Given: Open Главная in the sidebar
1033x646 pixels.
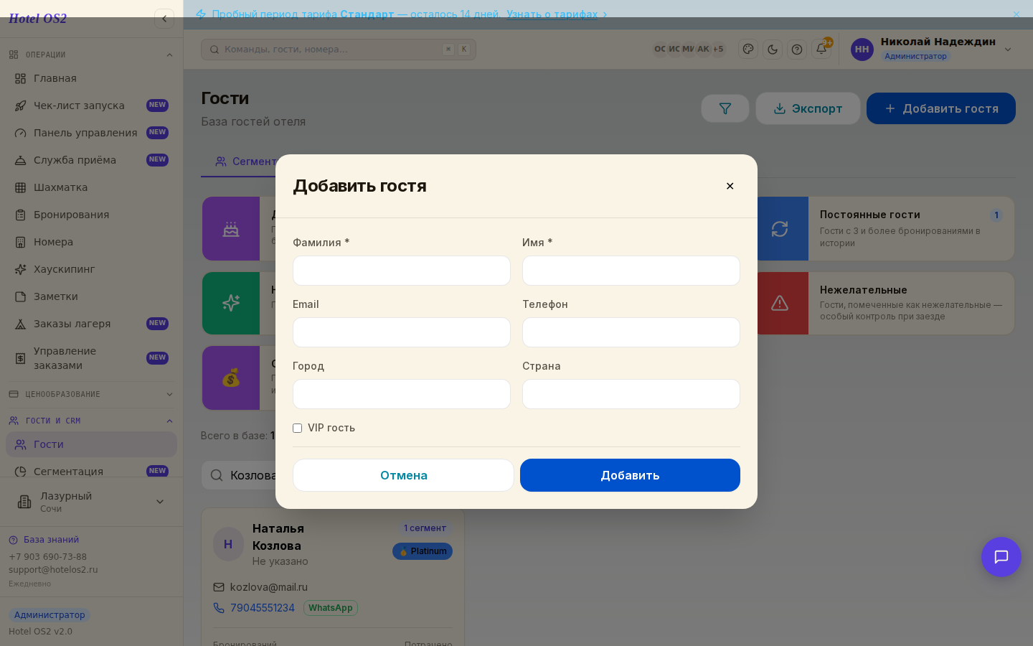Looking at the screenshot, I should tap(91, 78).
